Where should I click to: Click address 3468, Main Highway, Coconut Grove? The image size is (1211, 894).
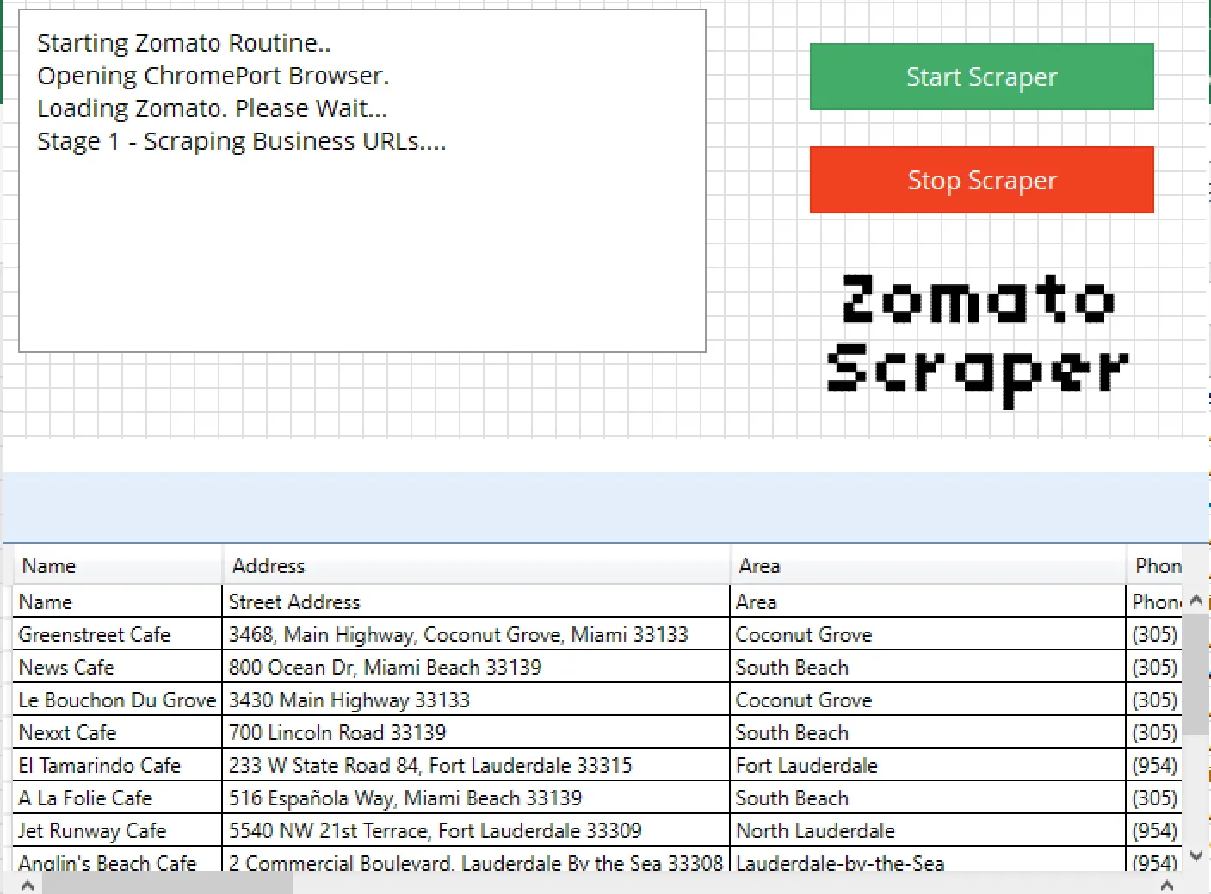click(x=476, y=634)
